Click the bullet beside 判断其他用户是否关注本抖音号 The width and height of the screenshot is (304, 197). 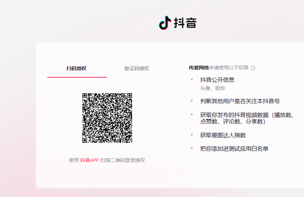point(192,101)
